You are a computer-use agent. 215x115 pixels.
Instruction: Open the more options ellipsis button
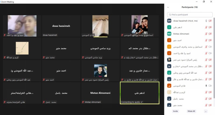[206, 111]
